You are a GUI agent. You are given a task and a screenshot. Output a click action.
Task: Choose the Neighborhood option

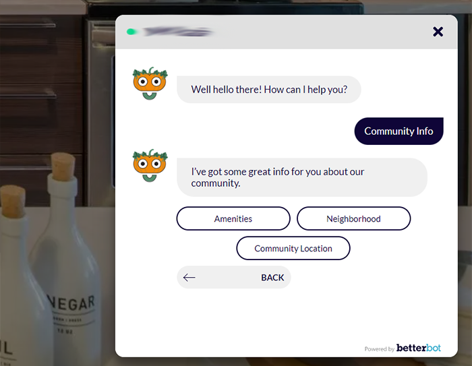click(353, 218)
